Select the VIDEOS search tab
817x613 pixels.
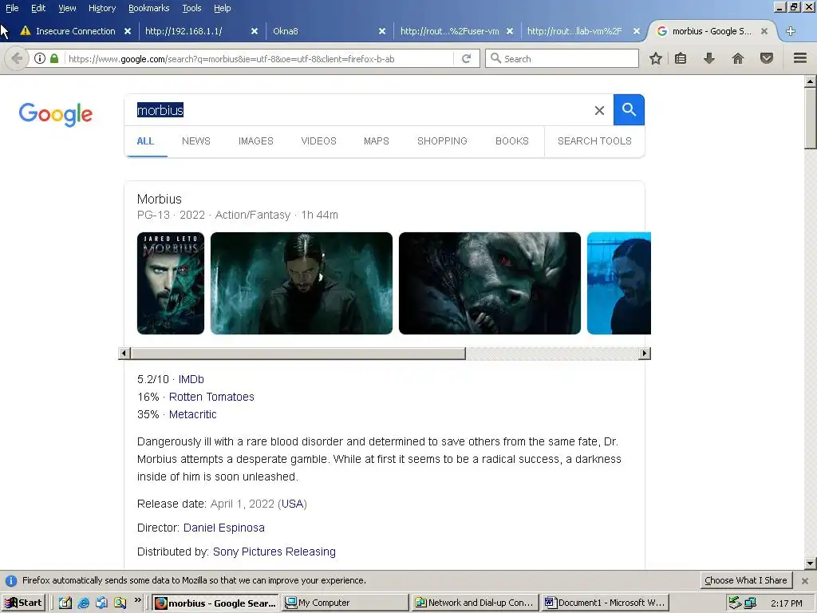point(319,141)
